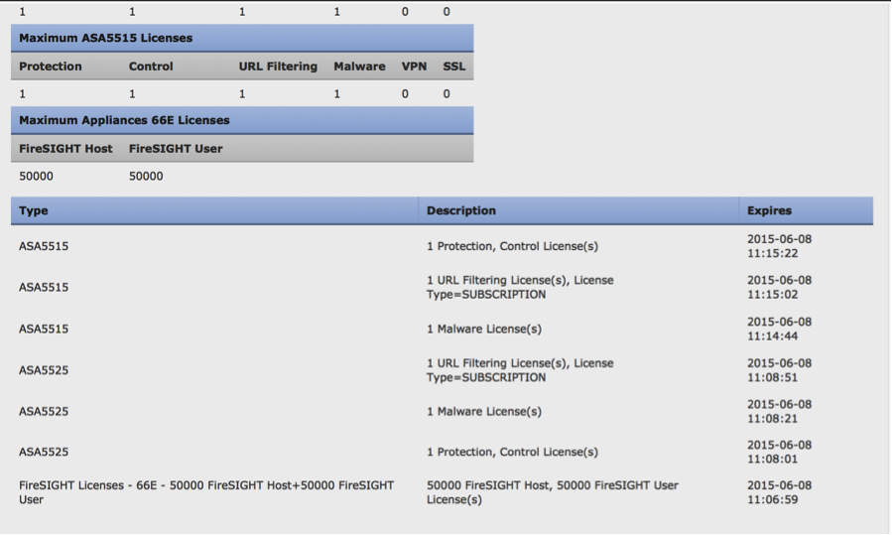Click the Malware column header

(x=359, y=67)
